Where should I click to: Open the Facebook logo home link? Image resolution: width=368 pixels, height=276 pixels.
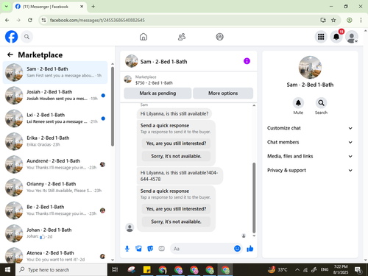pos(11,37)
